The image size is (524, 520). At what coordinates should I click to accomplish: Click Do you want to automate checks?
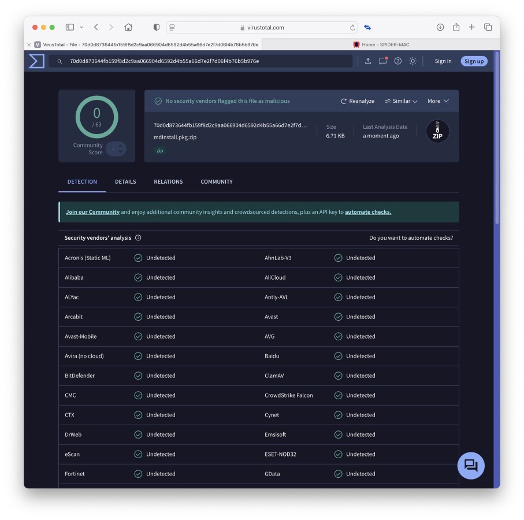coord(411,238)
